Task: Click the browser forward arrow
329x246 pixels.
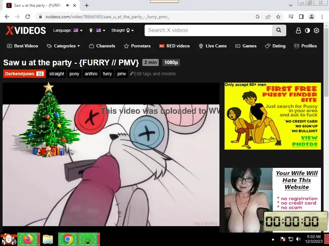Action: tap(17, 17)
